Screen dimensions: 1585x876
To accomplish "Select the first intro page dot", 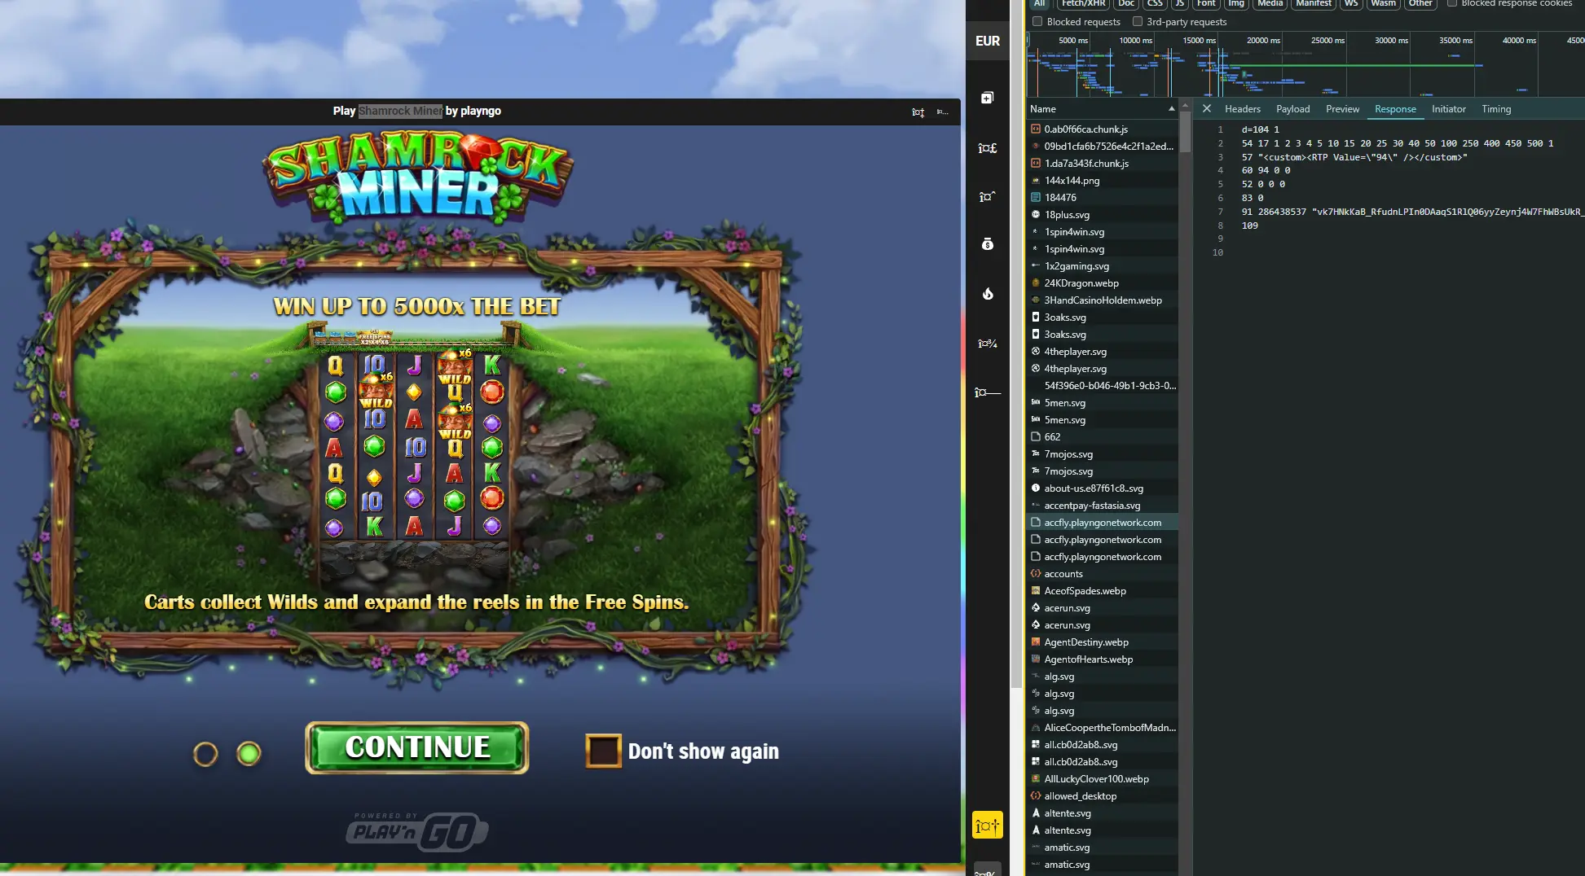I will [205, 754].
